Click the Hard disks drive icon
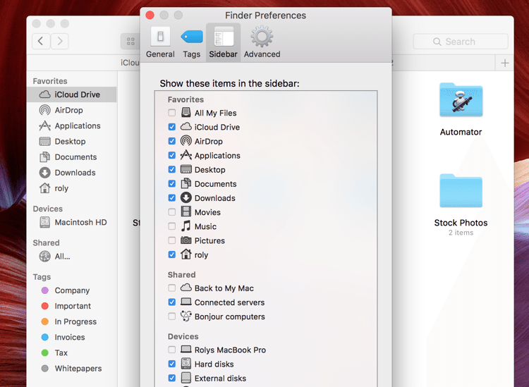The height and width of the screenshot is (387, 529). 186,364
